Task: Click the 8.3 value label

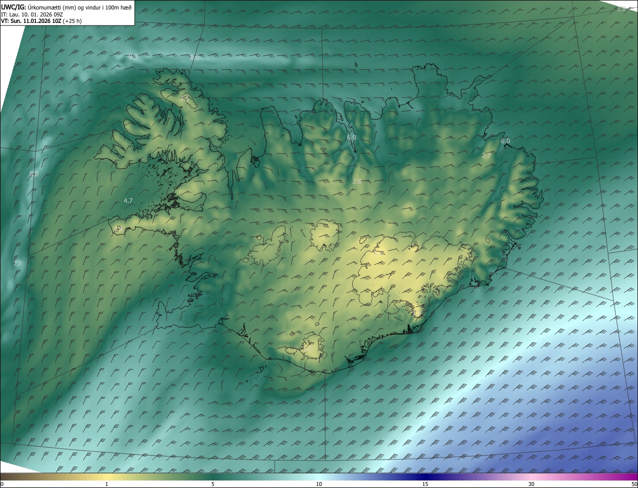Action: click(133, 56)
